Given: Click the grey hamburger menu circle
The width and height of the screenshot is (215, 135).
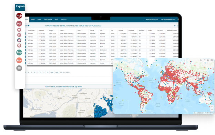Looking at the screenshot, I should (x=19, y=68).
